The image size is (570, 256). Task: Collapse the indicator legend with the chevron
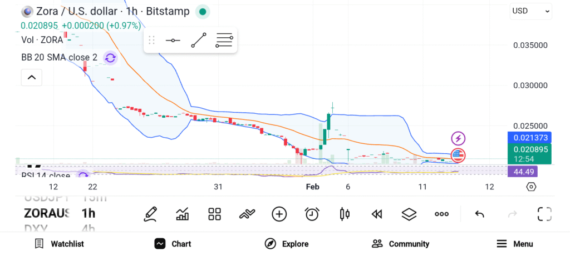tap(31, 77)
